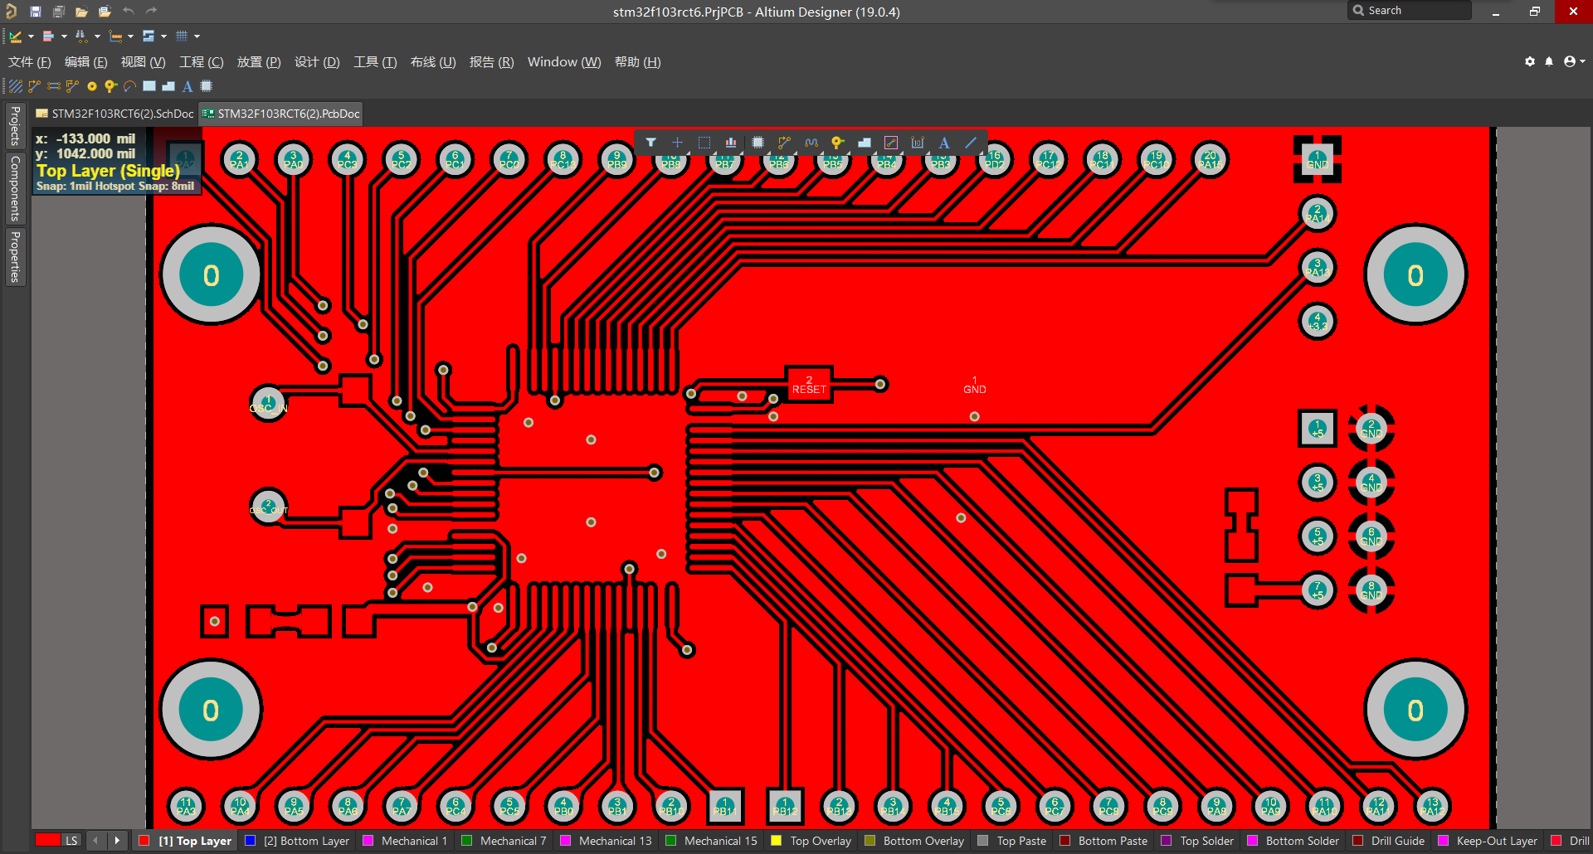Viewport: 1593px width, 854px height.
Task: Expand the place dimension dropdown arrow
Action: click(130, 36)
